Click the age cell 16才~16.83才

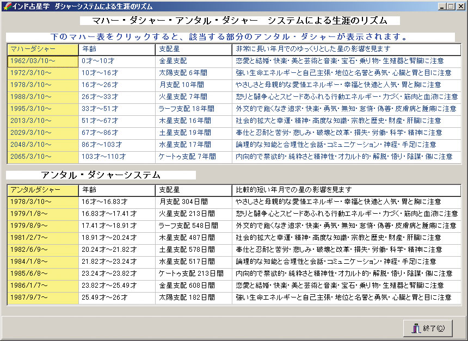pyautogui.click(x=117, y=202)
